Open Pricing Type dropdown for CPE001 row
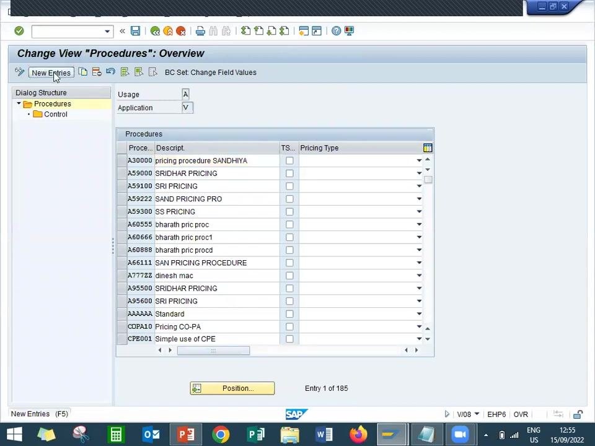595x446 pixels. pos(419,339)
